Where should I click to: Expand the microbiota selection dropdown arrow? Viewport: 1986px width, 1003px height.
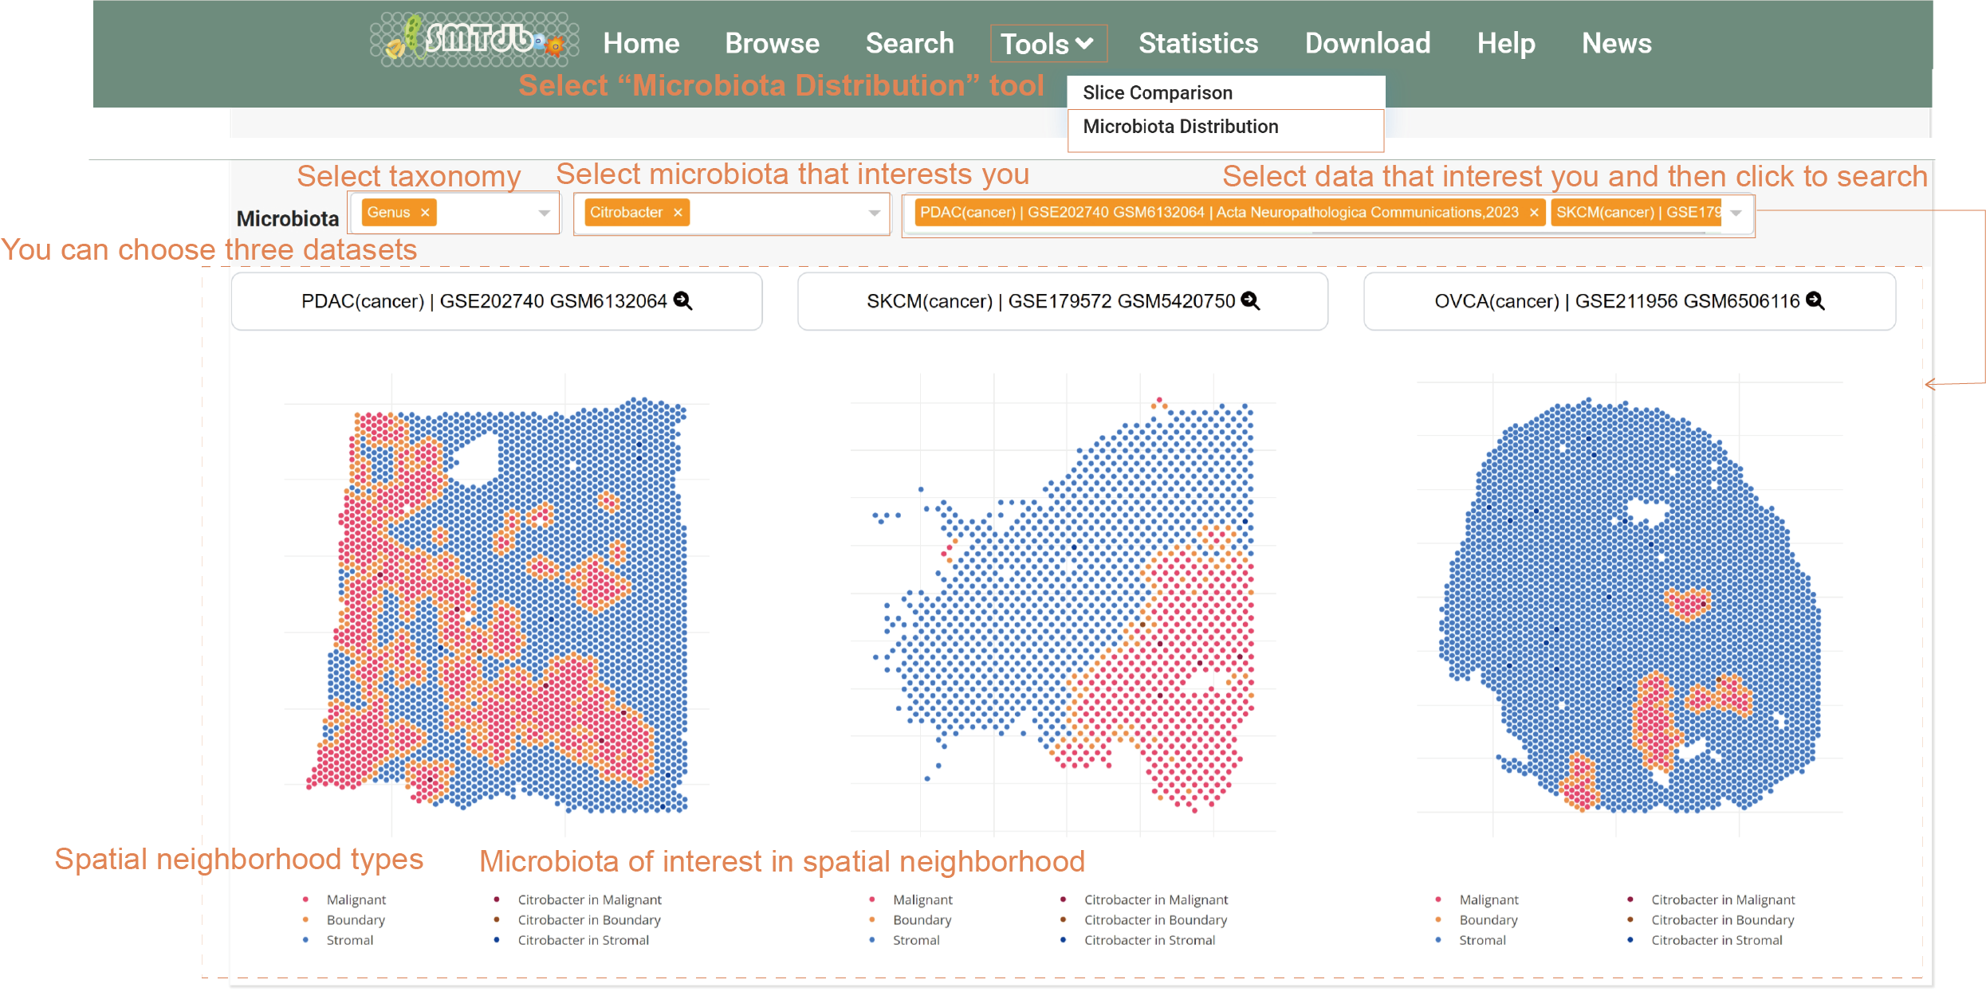(x=874, y=213)
